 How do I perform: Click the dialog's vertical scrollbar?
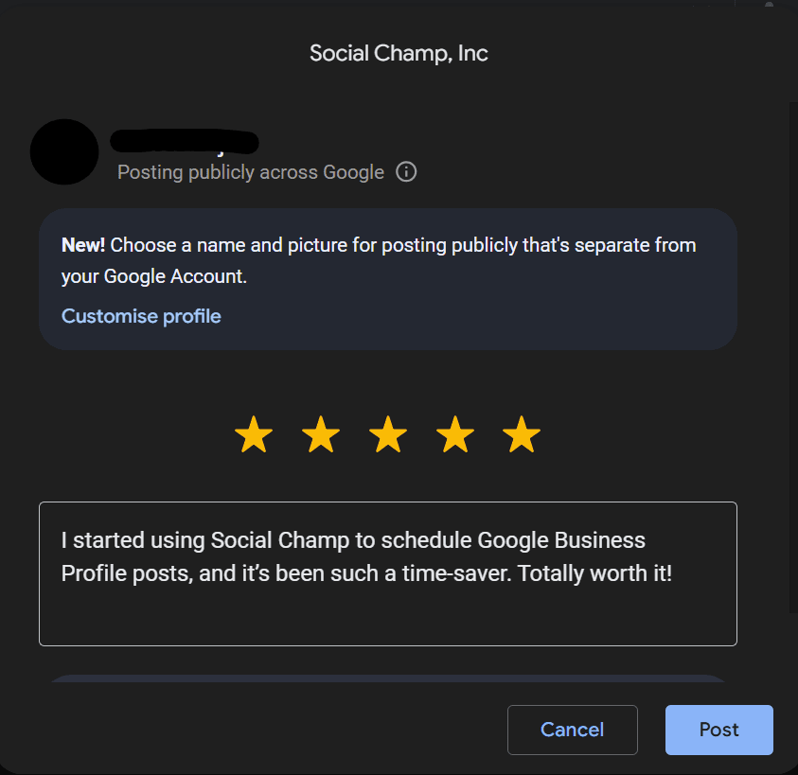click(793, 360)
